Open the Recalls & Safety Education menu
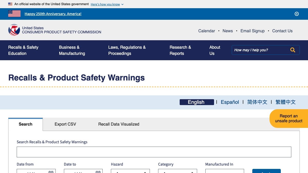 coord(23,50)
